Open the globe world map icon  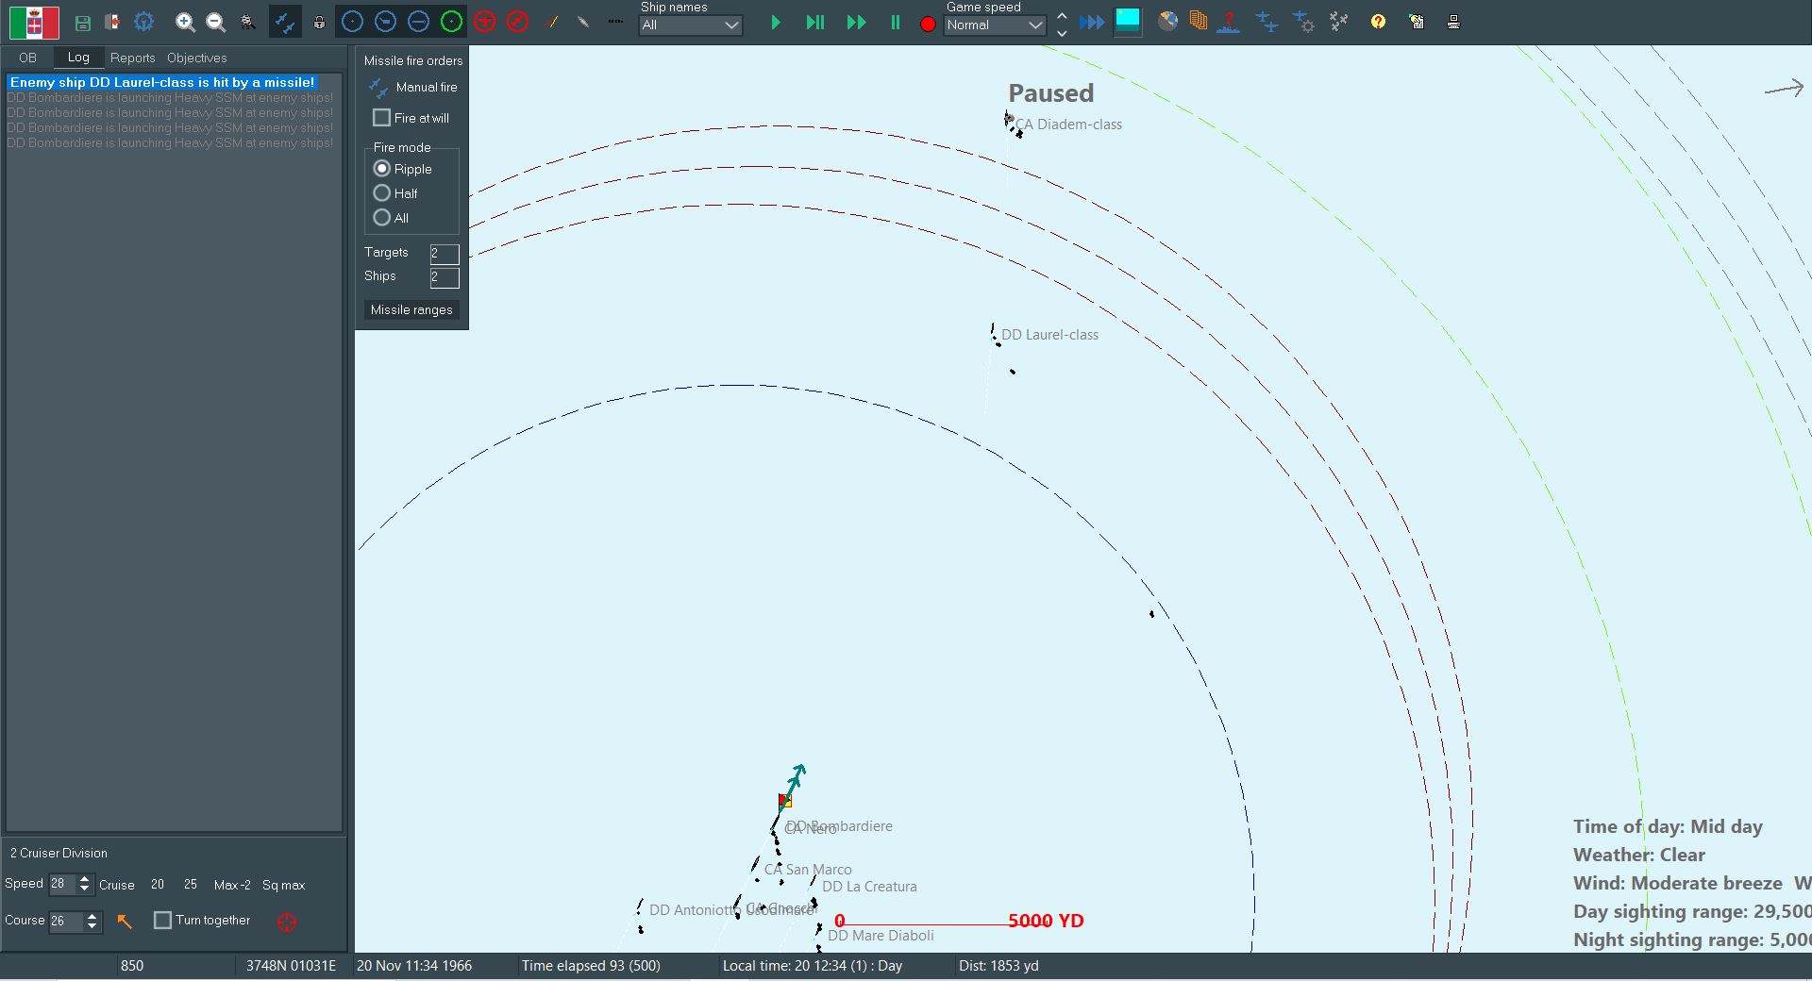pyautogui.click(x=1168, y=21)
